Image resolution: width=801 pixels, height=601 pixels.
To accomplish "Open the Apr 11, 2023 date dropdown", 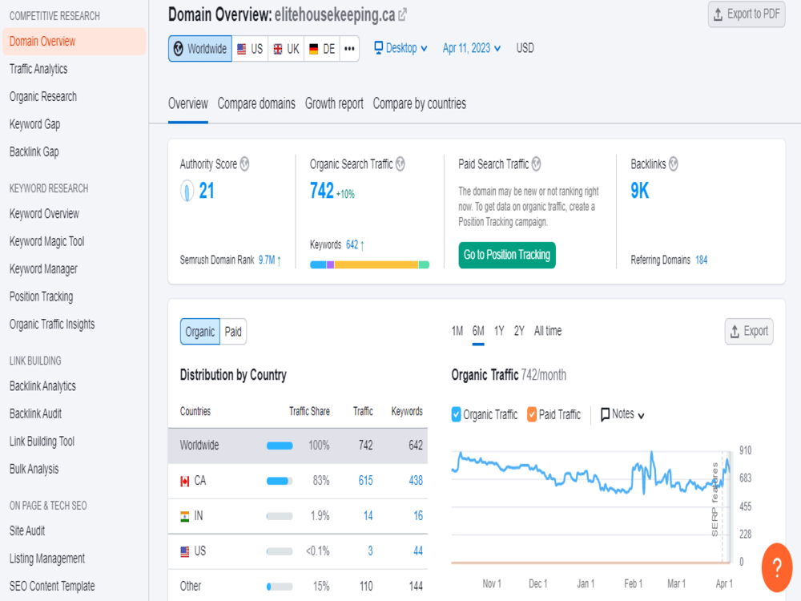I will [x=472, y=48].
